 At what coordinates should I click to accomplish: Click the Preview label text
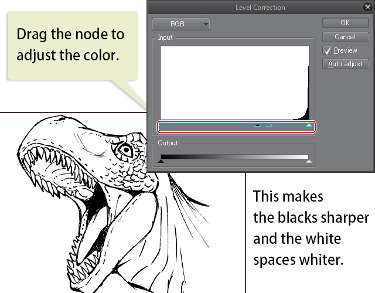coord(345,51)
